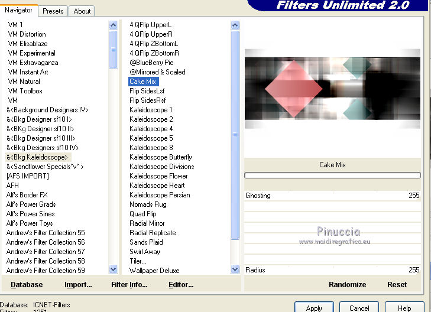Choose the 4 QFlip UpperL filter

click(x=150, y=25)
